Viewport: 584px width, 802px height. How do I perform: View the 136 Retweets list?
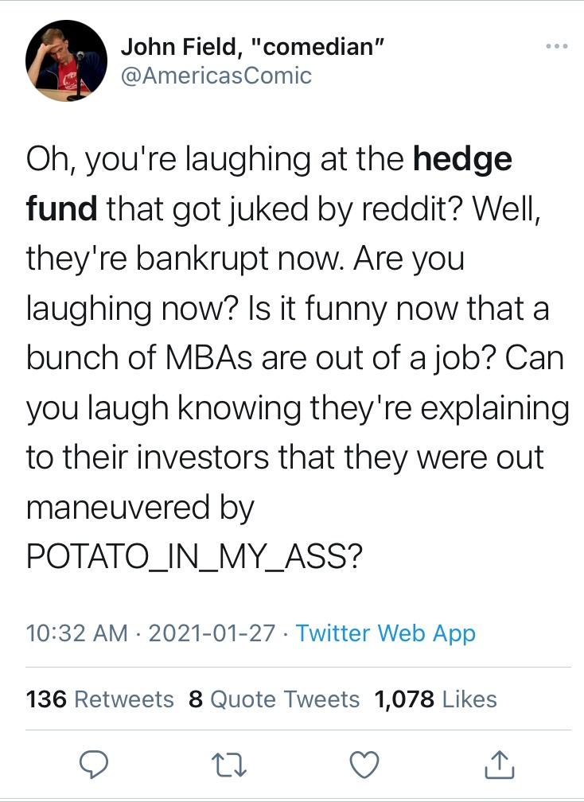click(x=100, y=699)
